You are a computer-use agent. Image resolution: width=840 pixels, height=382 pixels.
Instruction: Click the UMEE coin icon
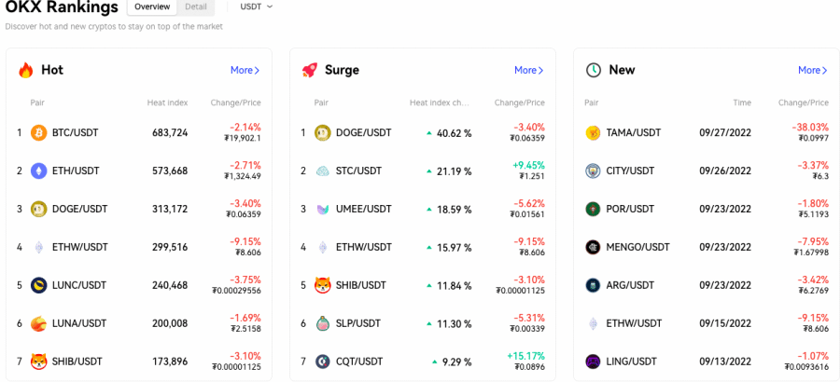[x=323, y=209]
